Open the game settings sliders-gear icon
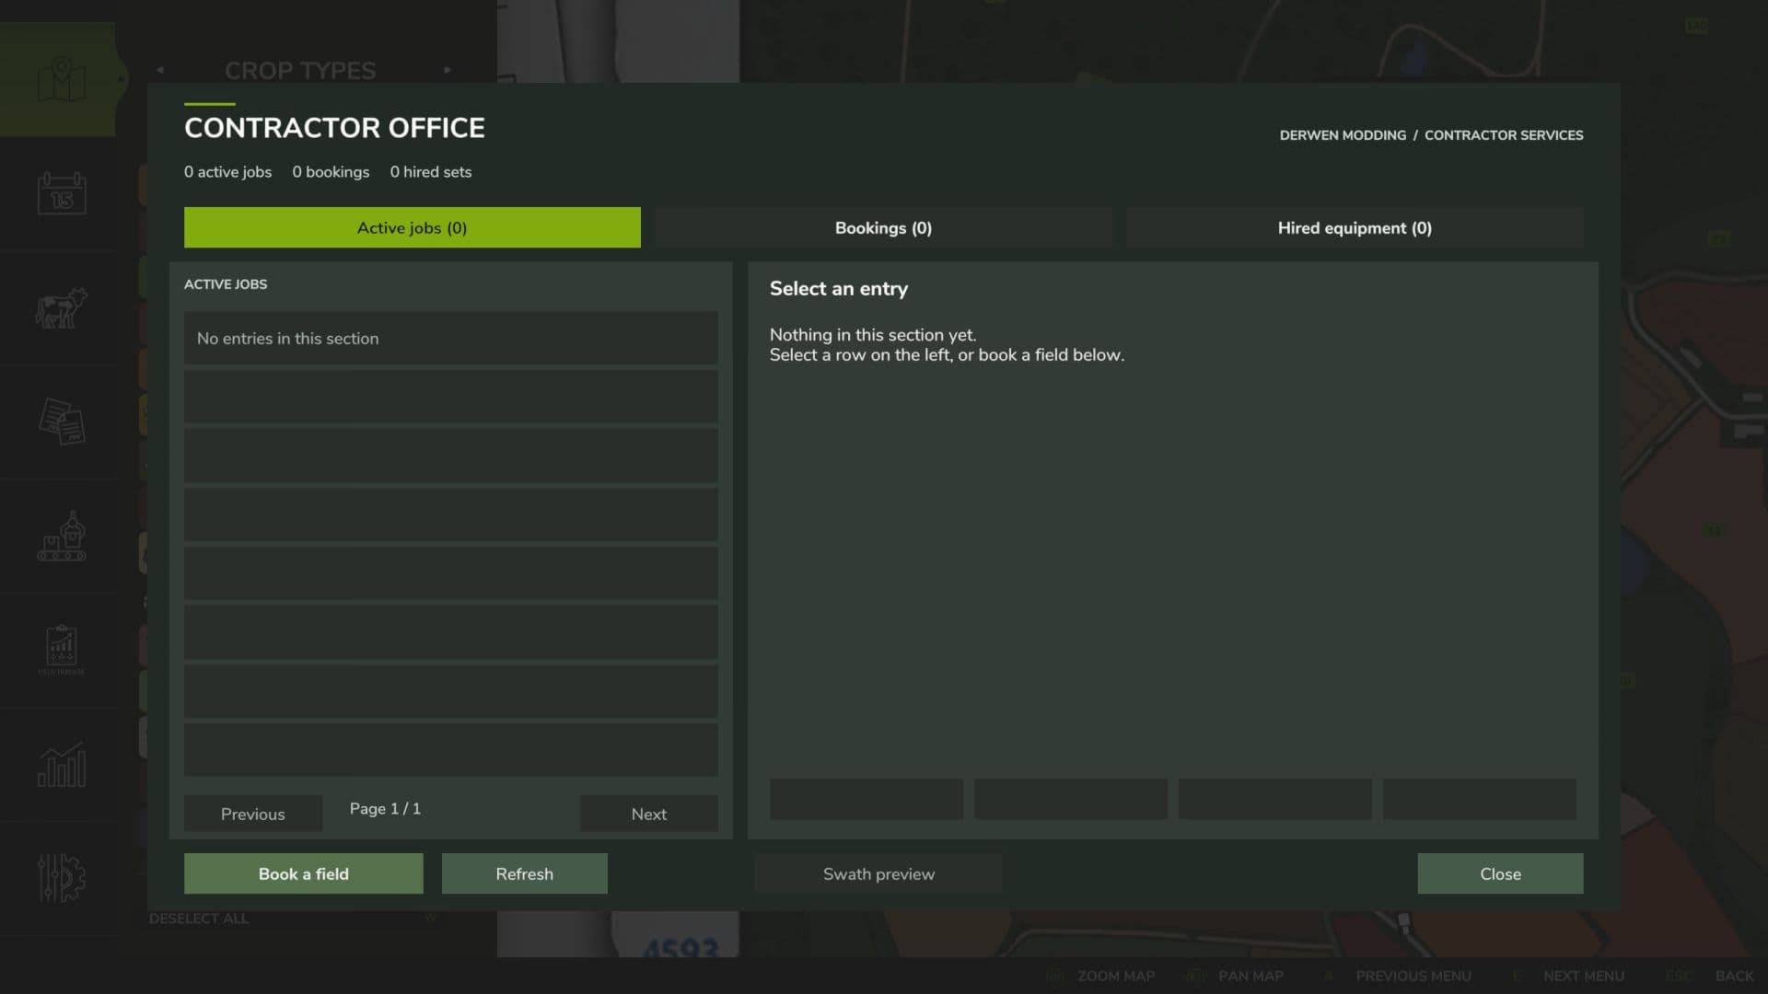Image resolution: width=1768 pixels, height=994 pixels. point(62,878)
